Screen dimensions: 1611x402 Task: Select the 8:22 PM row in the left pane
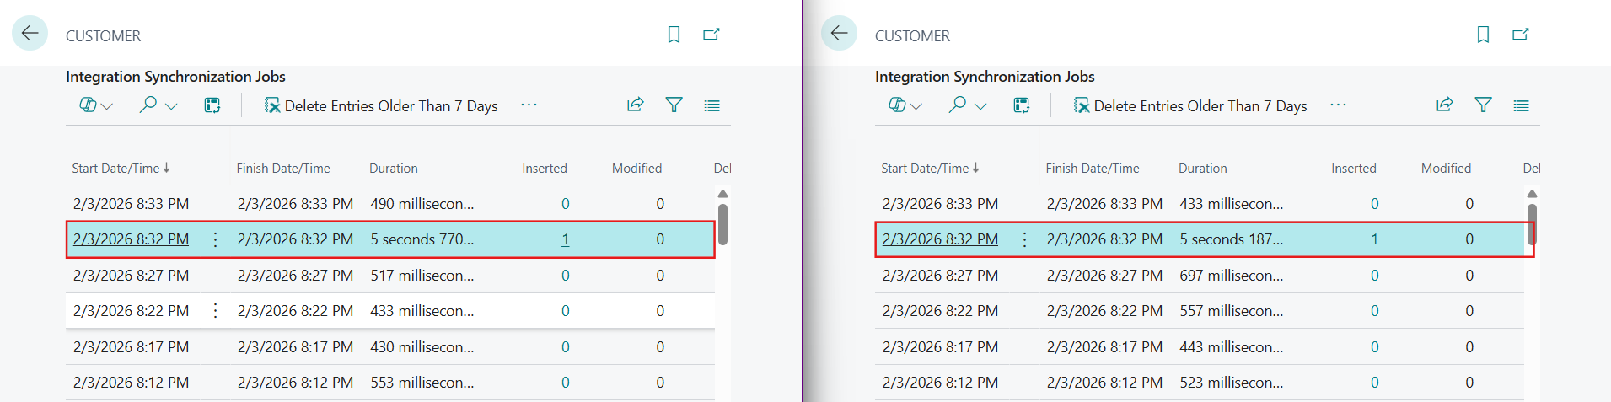pos(131,311)
